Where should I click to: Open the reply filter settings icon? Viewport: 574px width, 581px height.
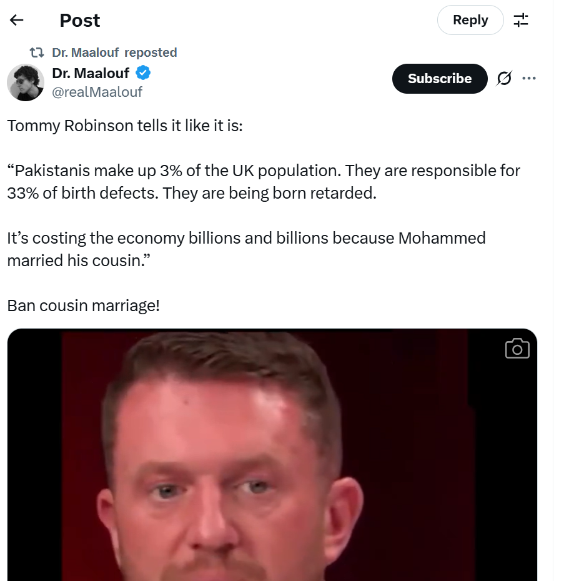[x=521, y=20]
